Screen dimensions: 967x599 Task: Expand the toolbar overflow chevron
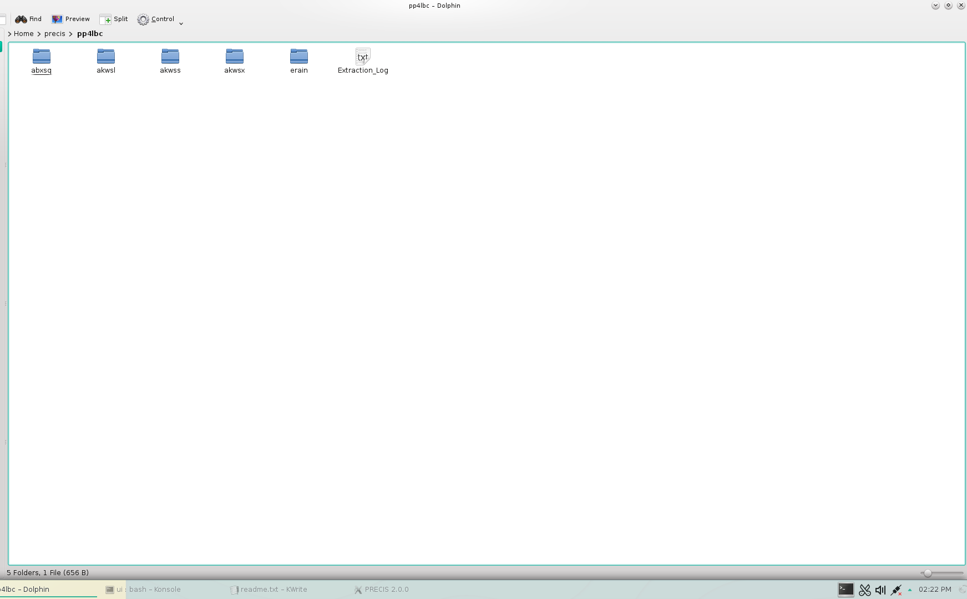click(x=181, y=23)
